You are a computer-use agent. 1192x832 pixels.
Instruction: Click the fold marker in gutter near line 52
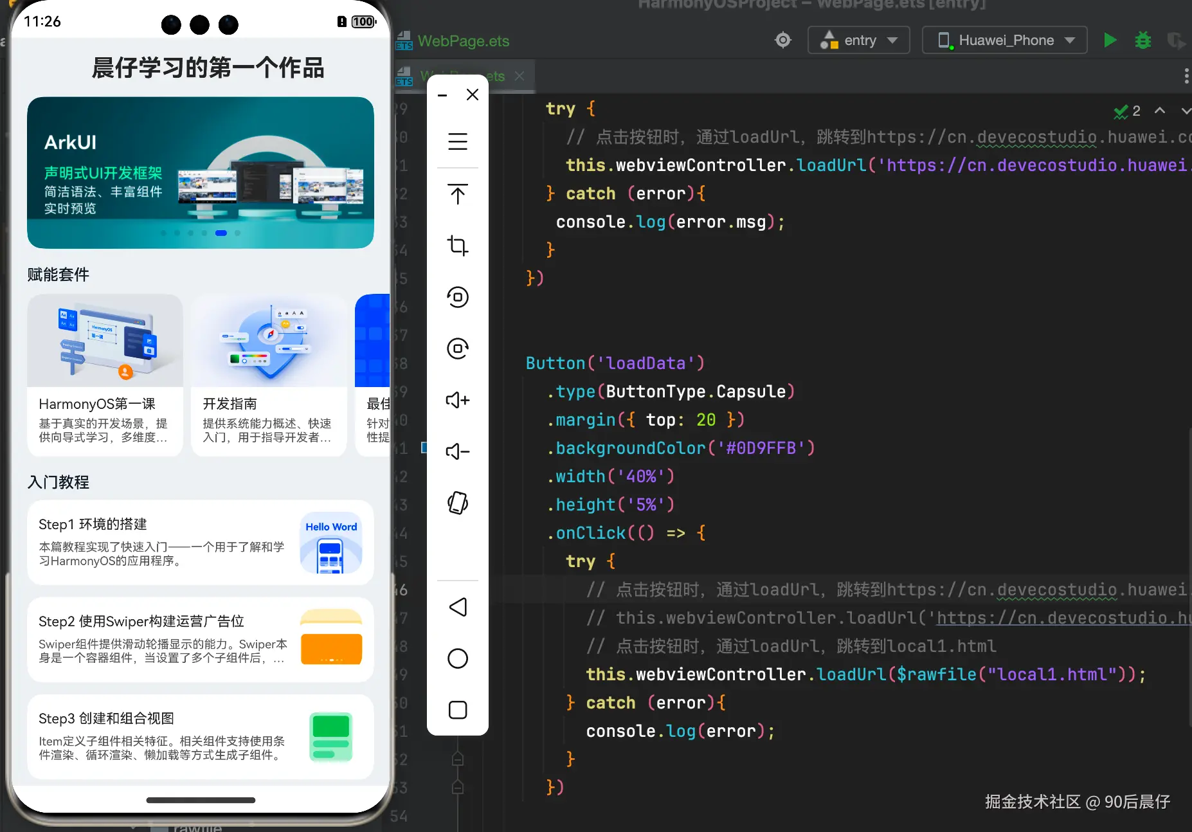(x=458, y=759)
